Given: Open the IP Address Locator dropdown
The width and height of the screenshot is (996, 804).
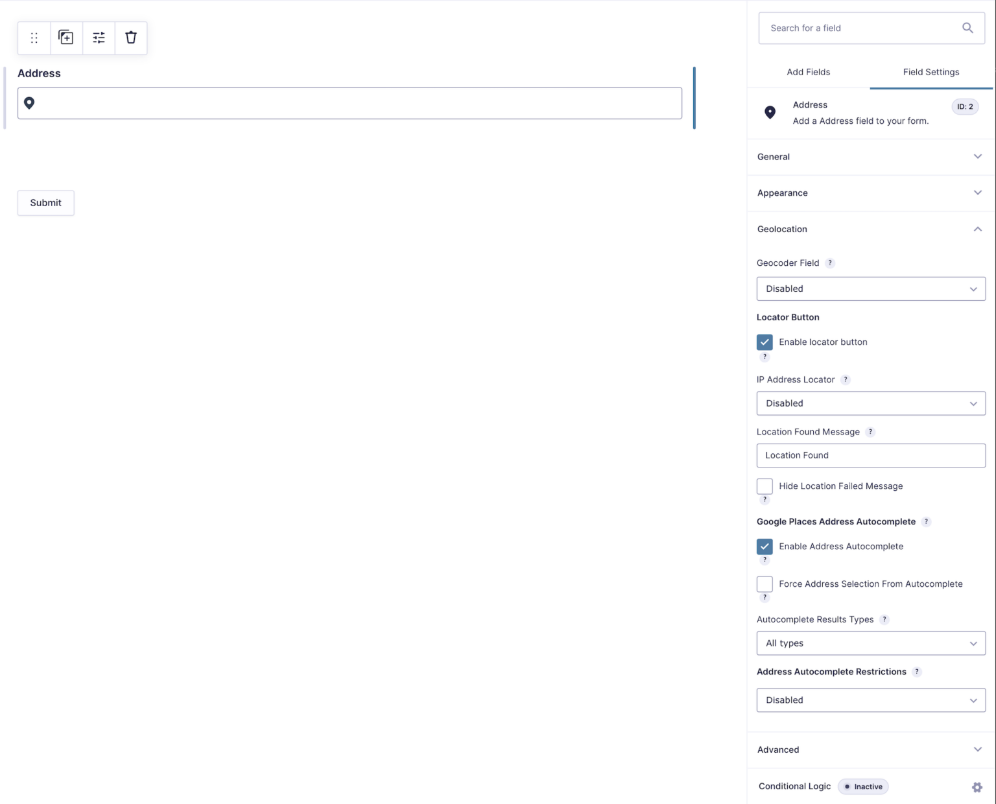Looking at the screenshot, I should coord(871,403).
